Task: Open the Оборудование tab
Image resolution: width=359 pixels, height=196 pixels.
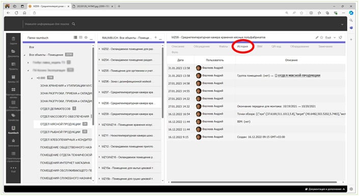Action: point(299,46)
